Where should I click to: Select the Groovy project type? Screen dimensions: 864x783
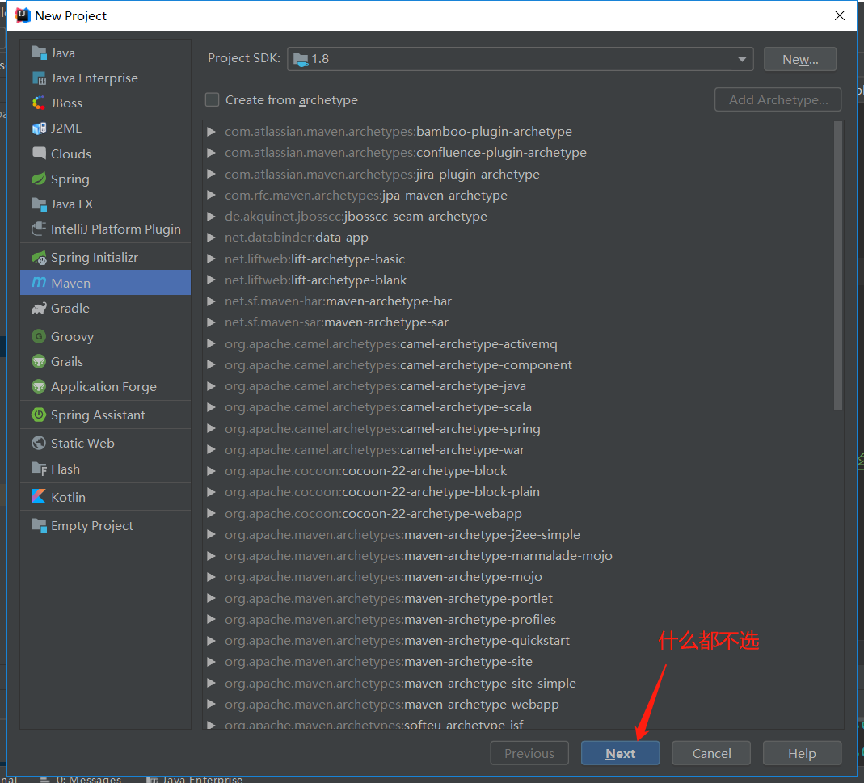(x=72, y=336)
